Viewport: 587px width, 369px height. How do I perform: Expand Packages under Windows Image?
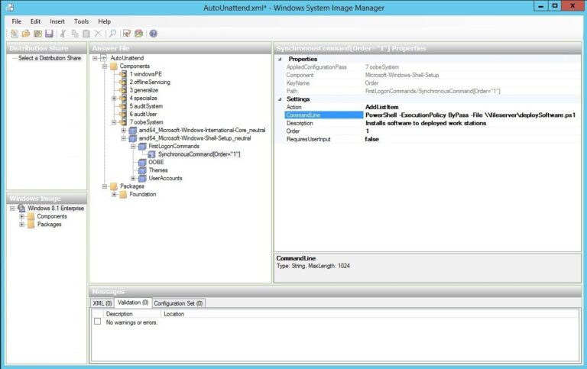click(x=21, y=225)
